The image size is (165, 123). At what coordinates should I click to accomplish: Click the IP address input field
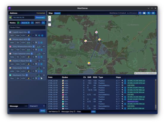point(23,17)
